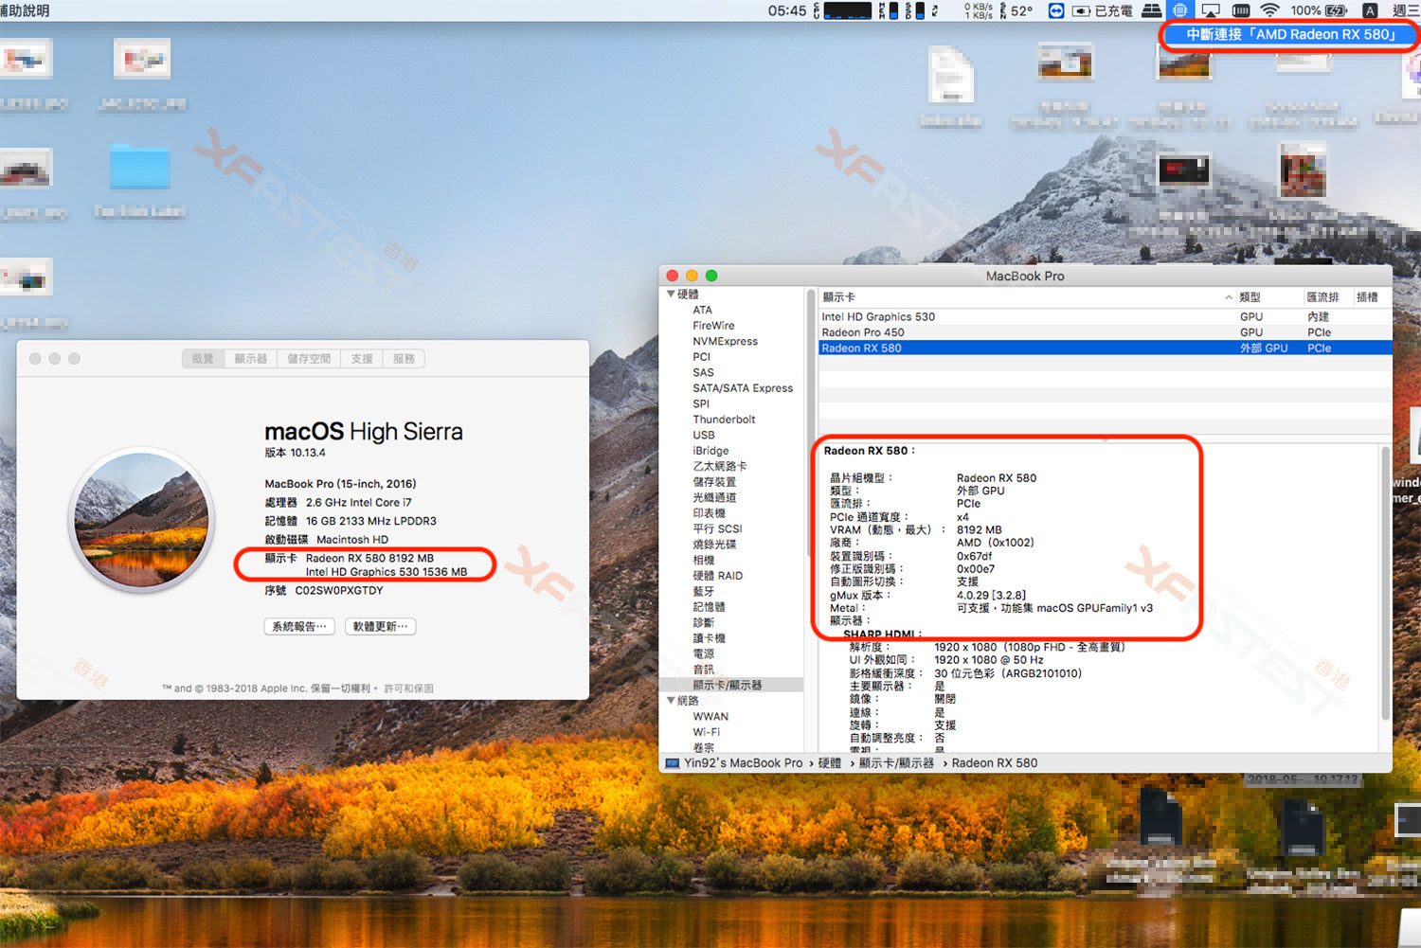
Task: Collapse the 網路 section in sidebar
Action: pos(671,701)
